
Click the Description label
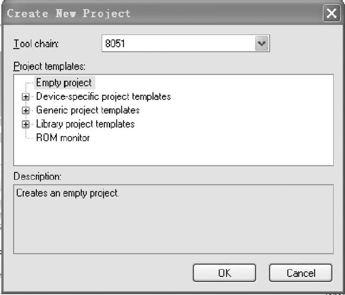point(37,176)
